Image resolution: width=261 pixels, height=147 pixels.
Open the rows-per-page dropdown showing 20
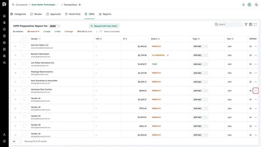coord(17,141)
